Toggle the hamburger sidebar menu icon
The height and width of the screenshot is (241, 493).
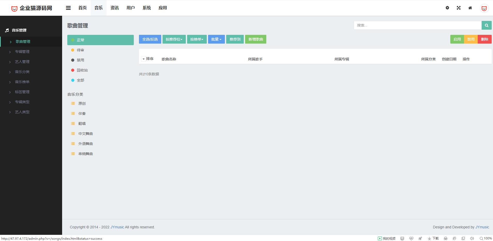[x=68, y=8]
